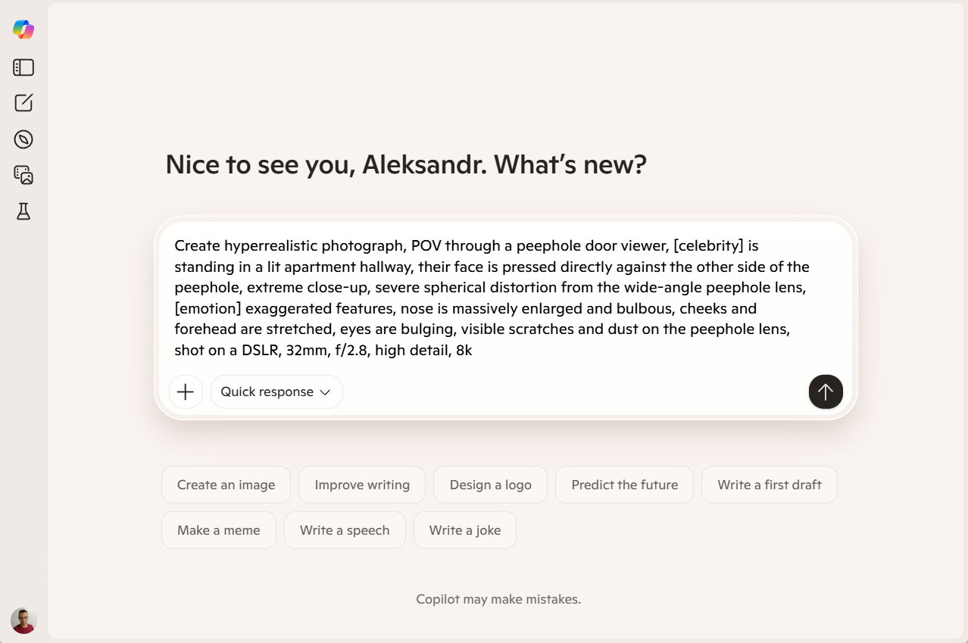Start a new chat with compose icon

click(x=23, y=103)
